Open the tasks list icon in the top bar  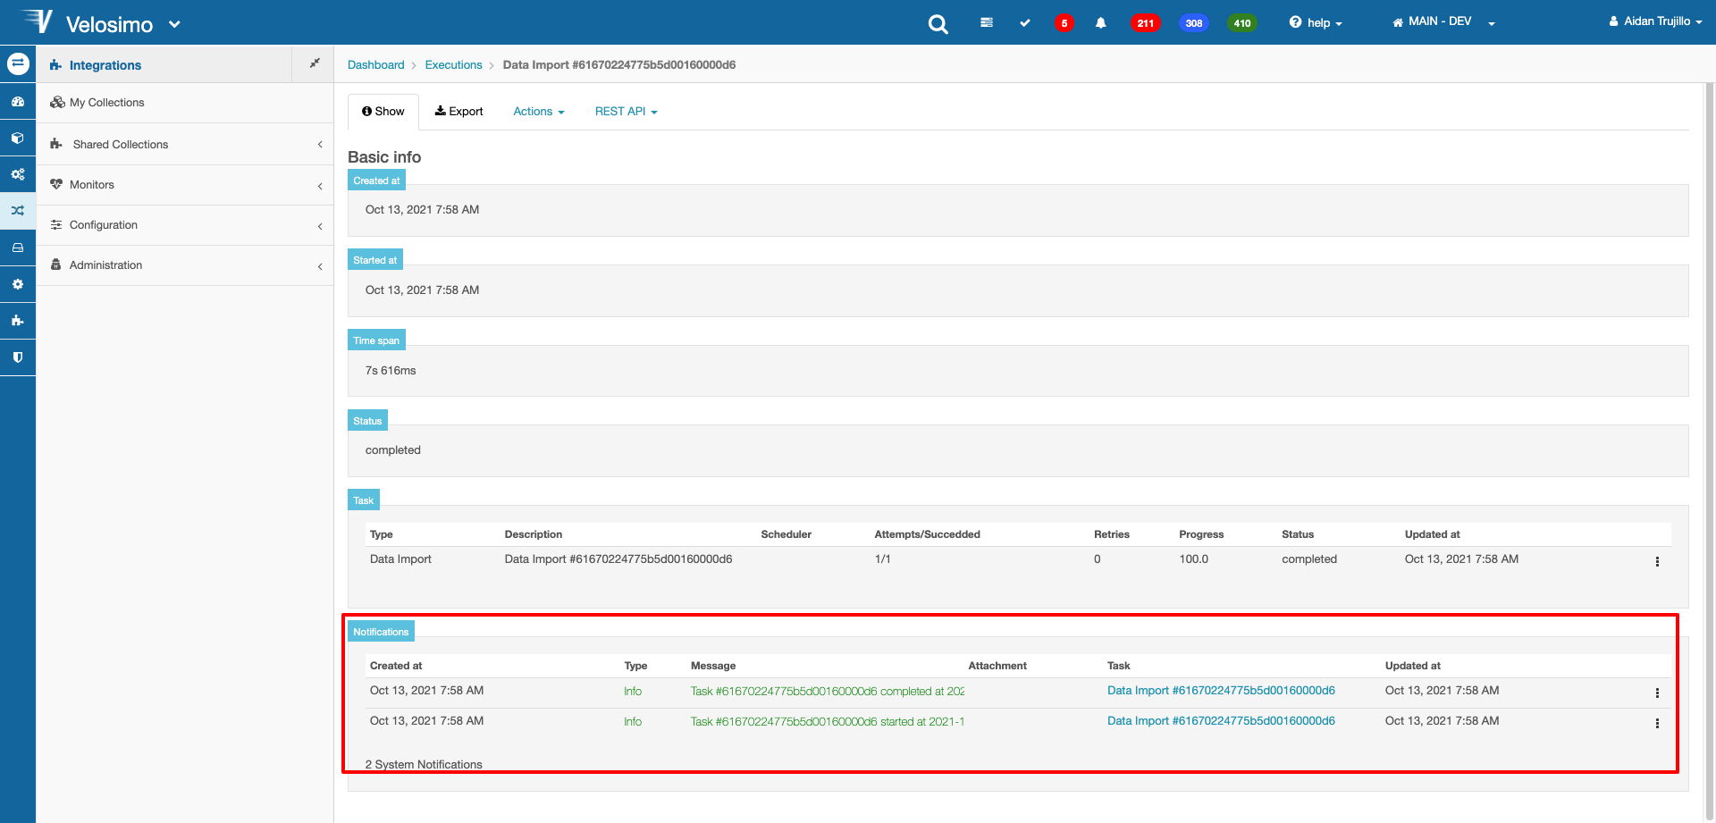(987, 22)
